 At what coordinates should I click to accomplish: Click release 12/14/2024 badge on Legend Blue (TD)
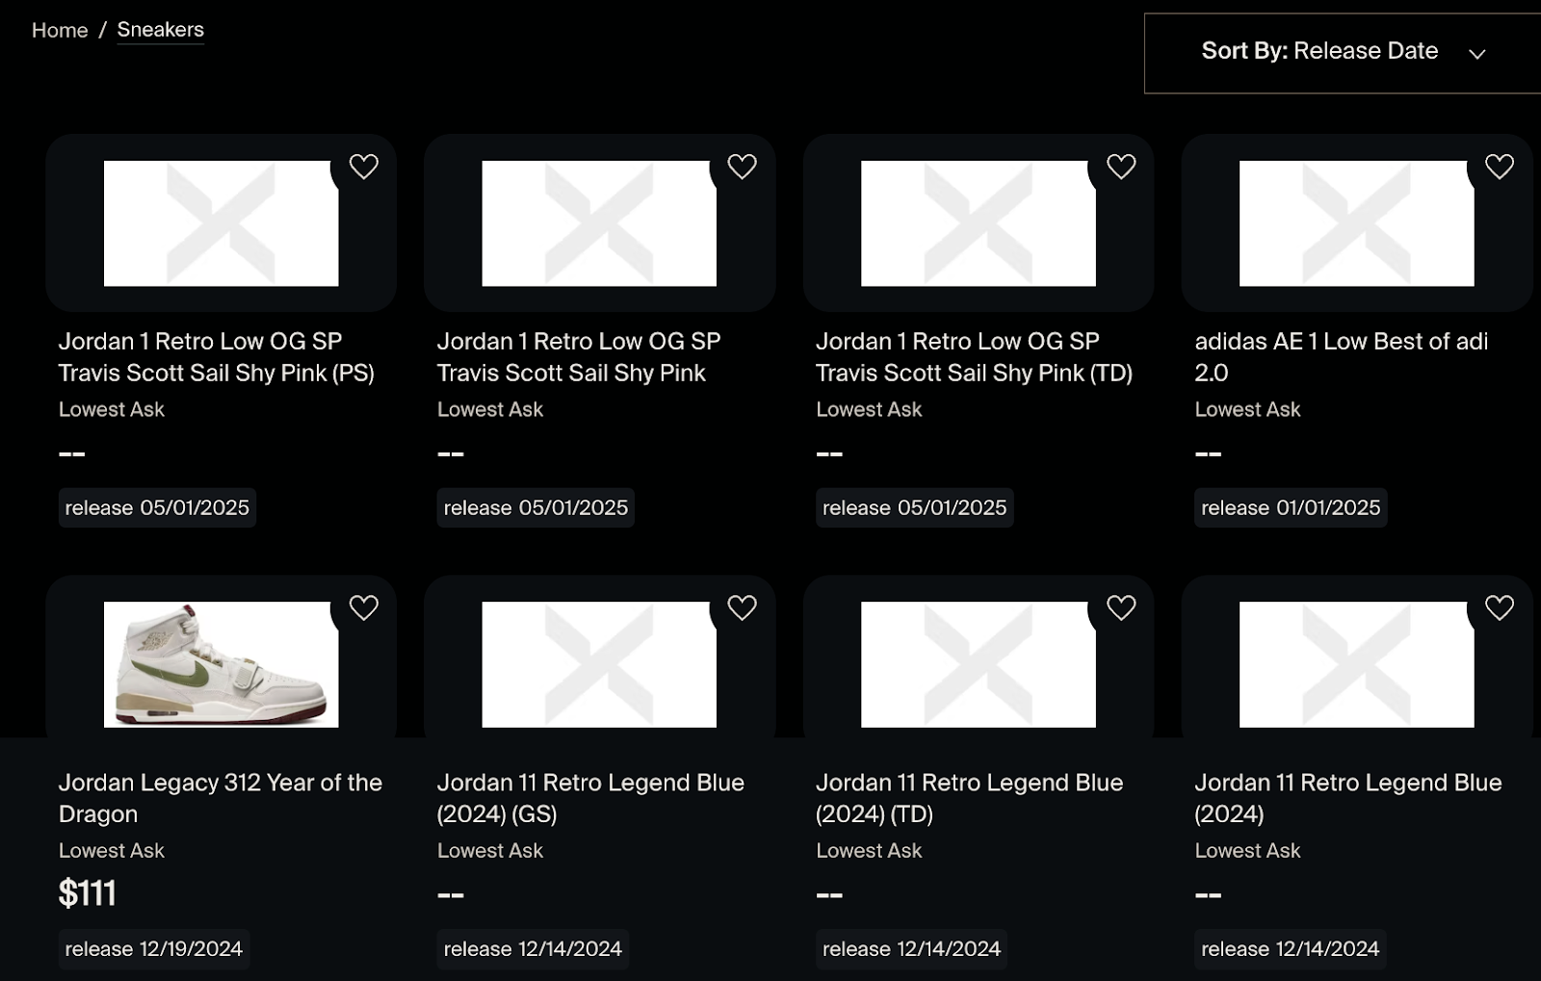pyautogui.click(x=912, y=948)
